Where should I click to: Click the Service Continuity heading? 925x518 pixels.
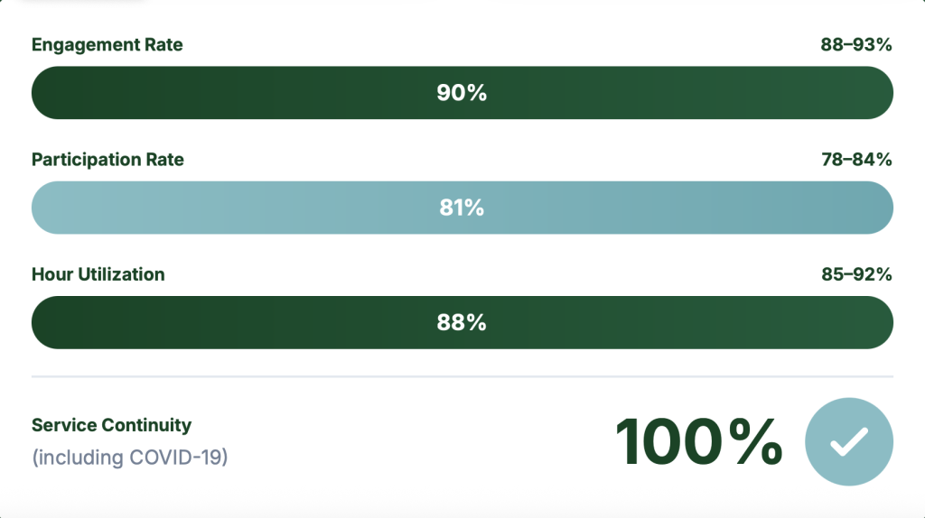click(111, 425)
